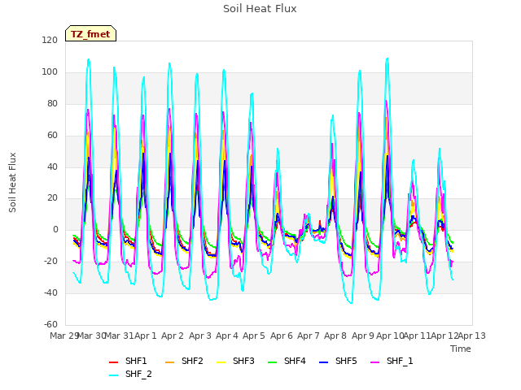Click the Time x-axis label

click(x=461, y=349)
